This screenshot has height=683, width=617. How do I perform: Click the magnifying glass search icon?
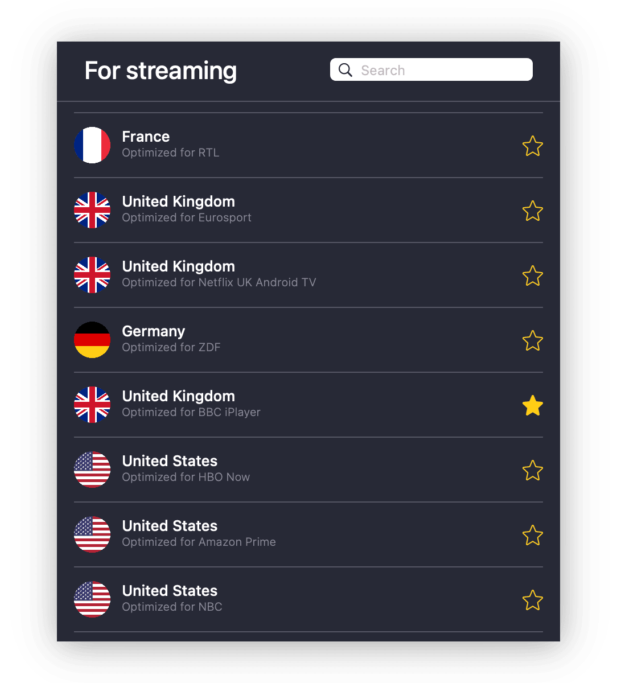345,70
